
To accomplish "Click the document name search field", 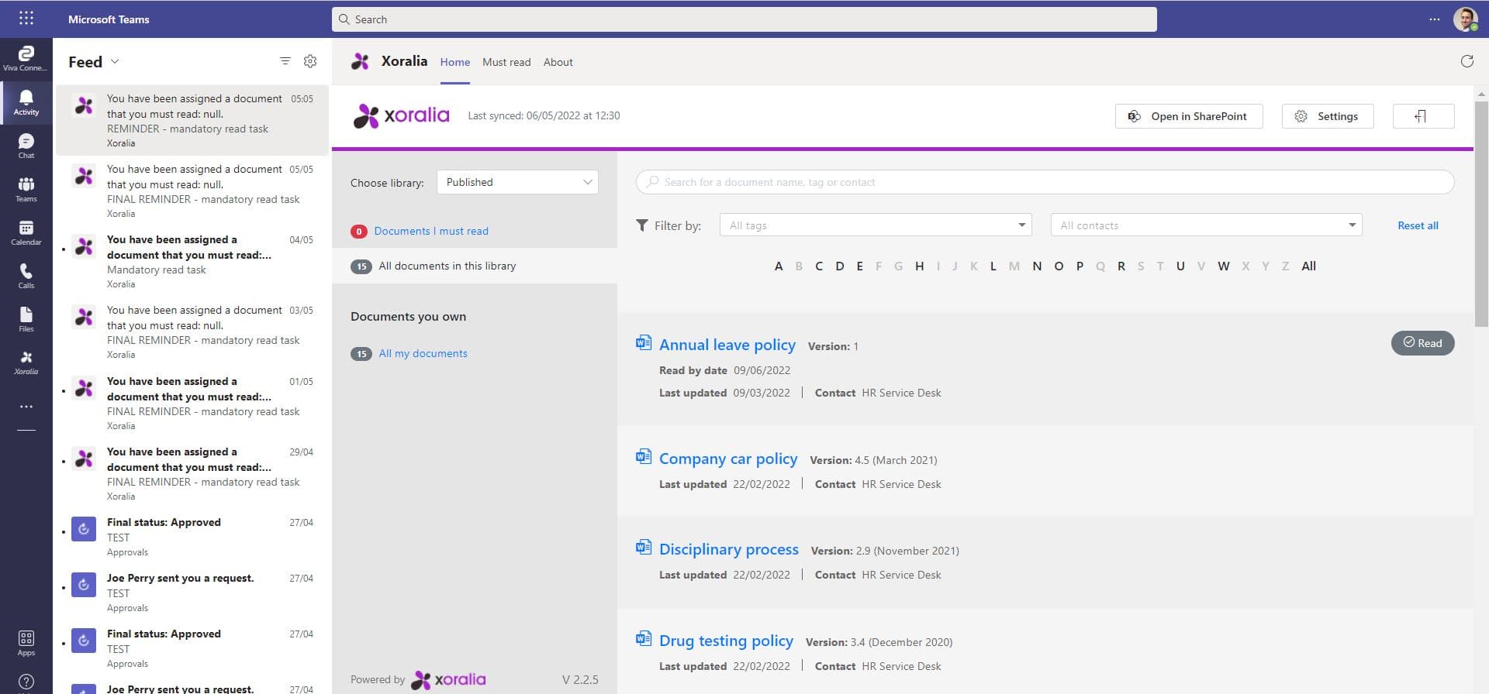I will tap(1045, 182).
